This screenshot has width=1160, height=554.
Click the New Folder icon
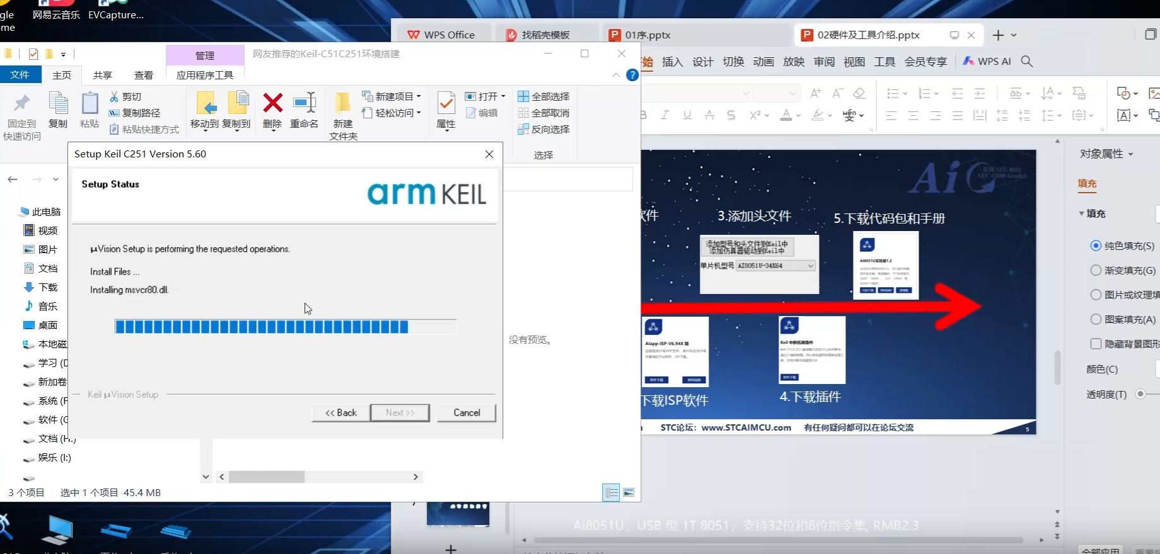point(342,103)
